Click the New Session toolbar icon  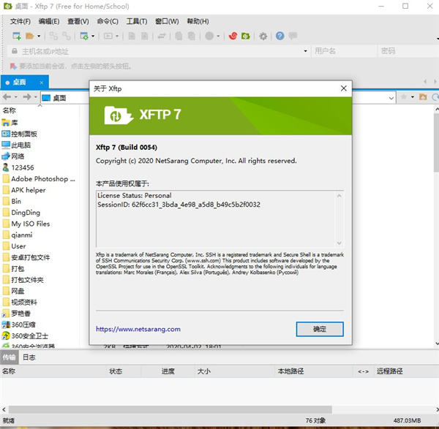[x=17, y=36]
